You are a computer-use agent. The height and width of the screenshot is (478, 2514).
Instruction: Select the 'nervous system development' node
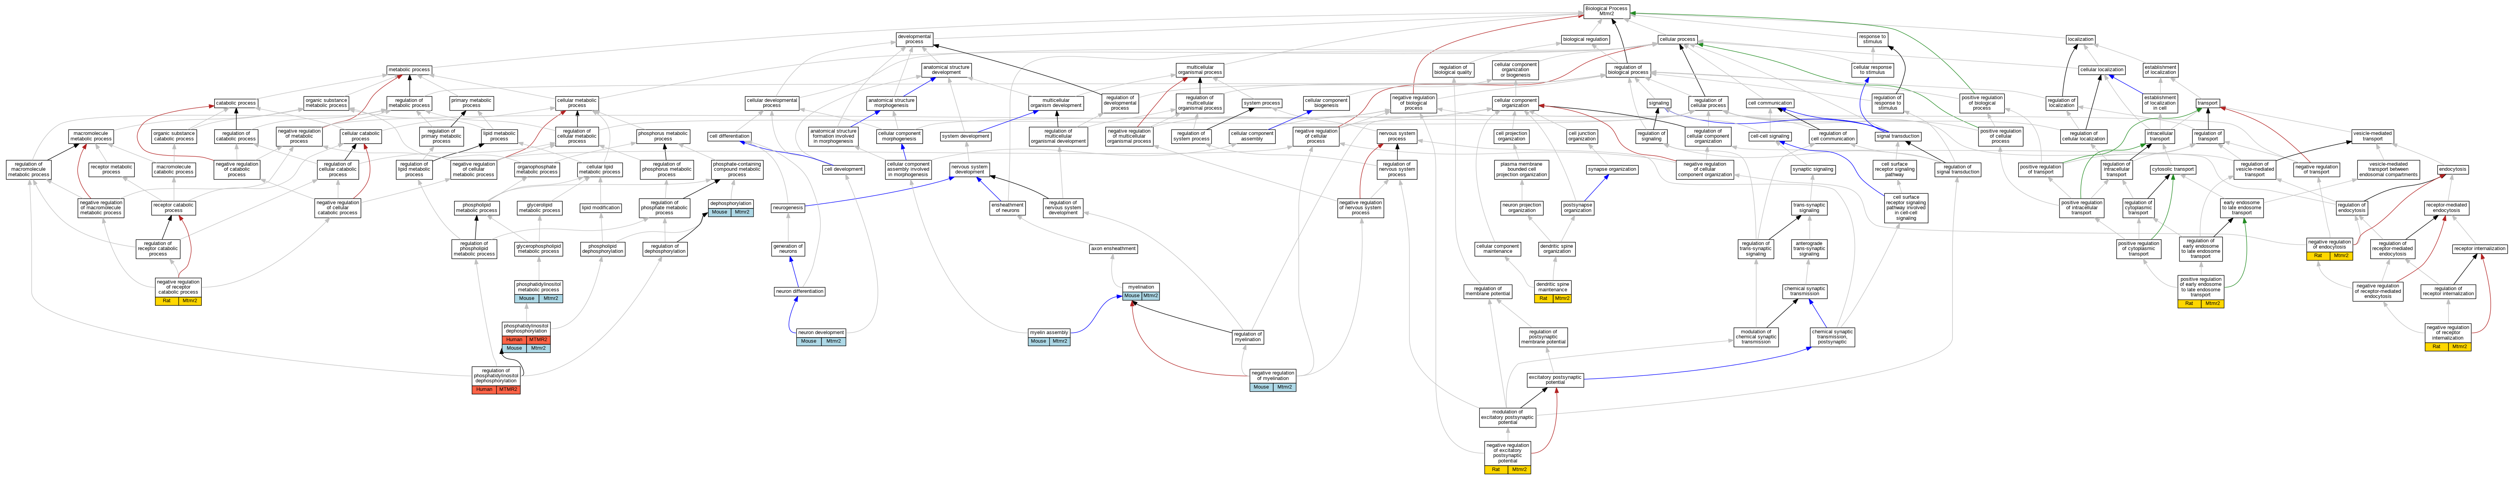969,169
